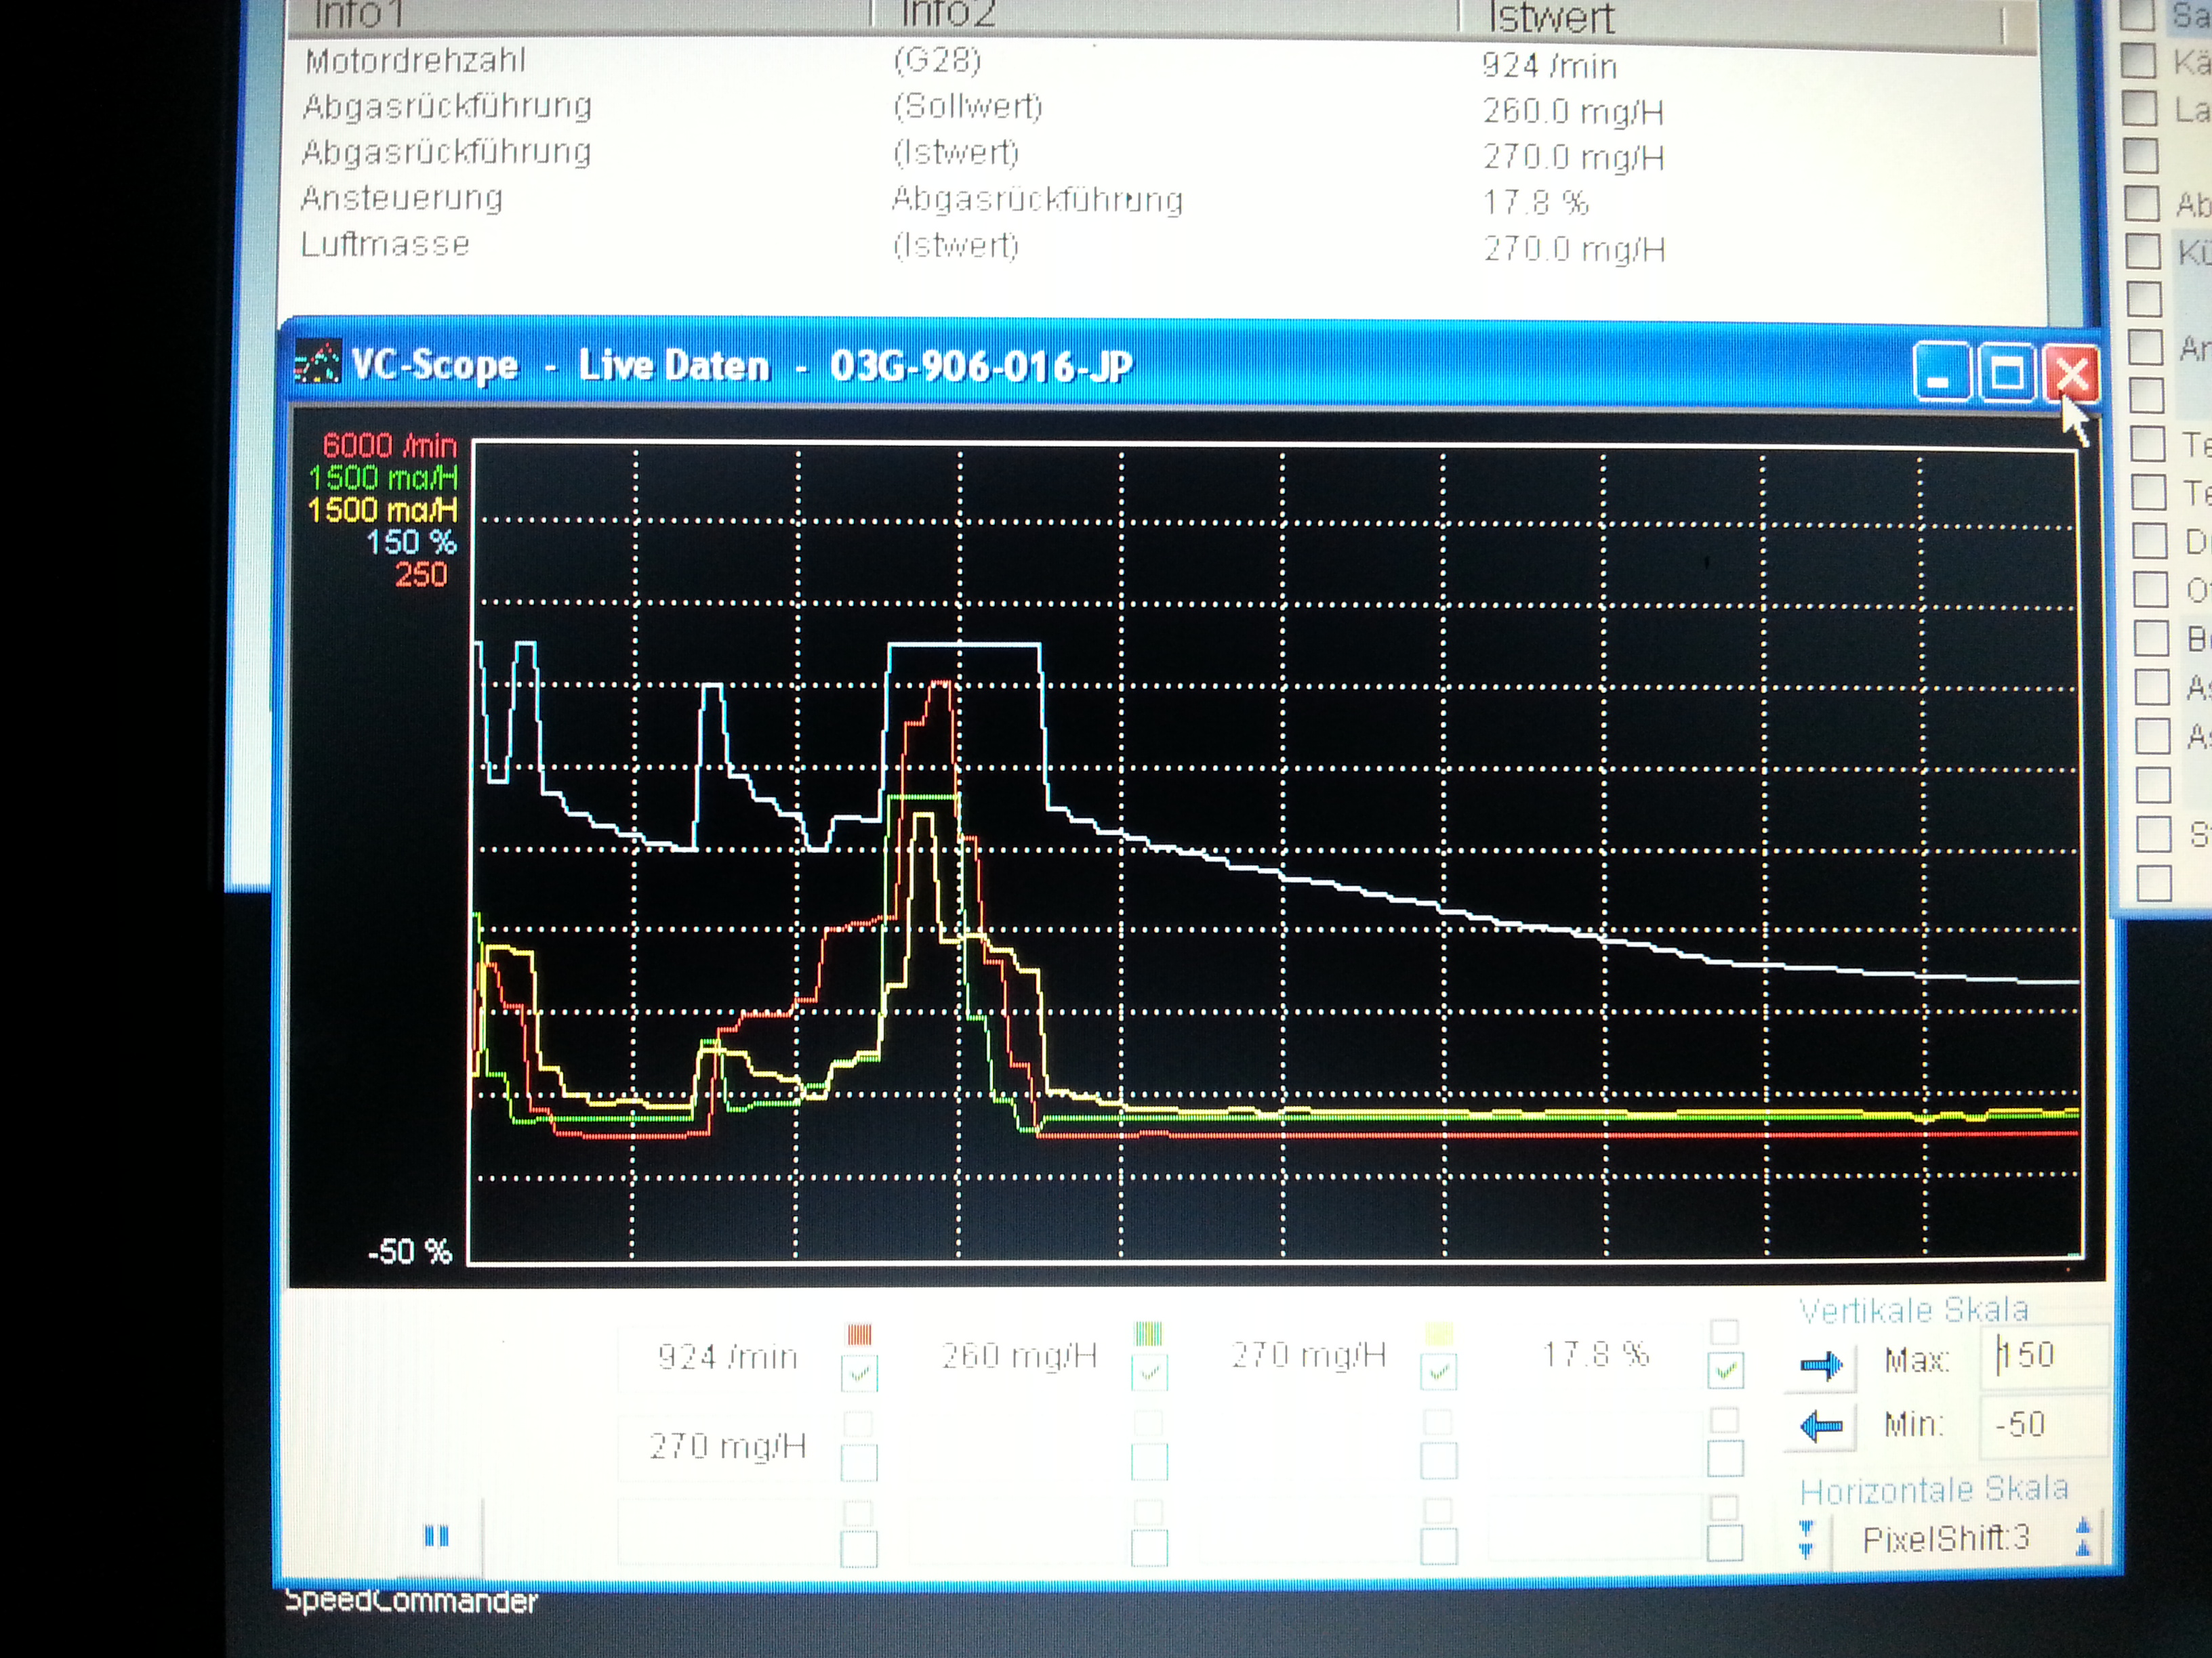The width and height of the screenshot is (2212, 1658).
Task: Click the Max vertical scale field
Action: click(x=2043, y=1355)
